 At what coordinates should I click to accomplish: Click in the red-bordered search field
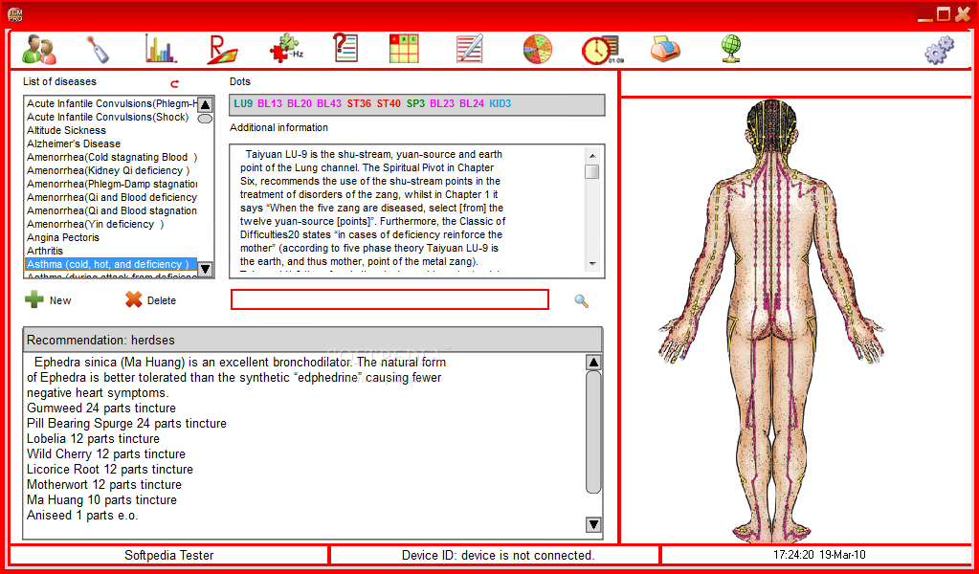tap(389, 299)
